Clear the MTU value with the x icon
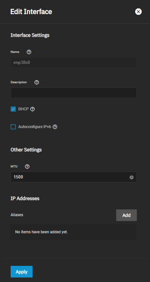Viewport: 150px width, 282px height. (132, 177)
